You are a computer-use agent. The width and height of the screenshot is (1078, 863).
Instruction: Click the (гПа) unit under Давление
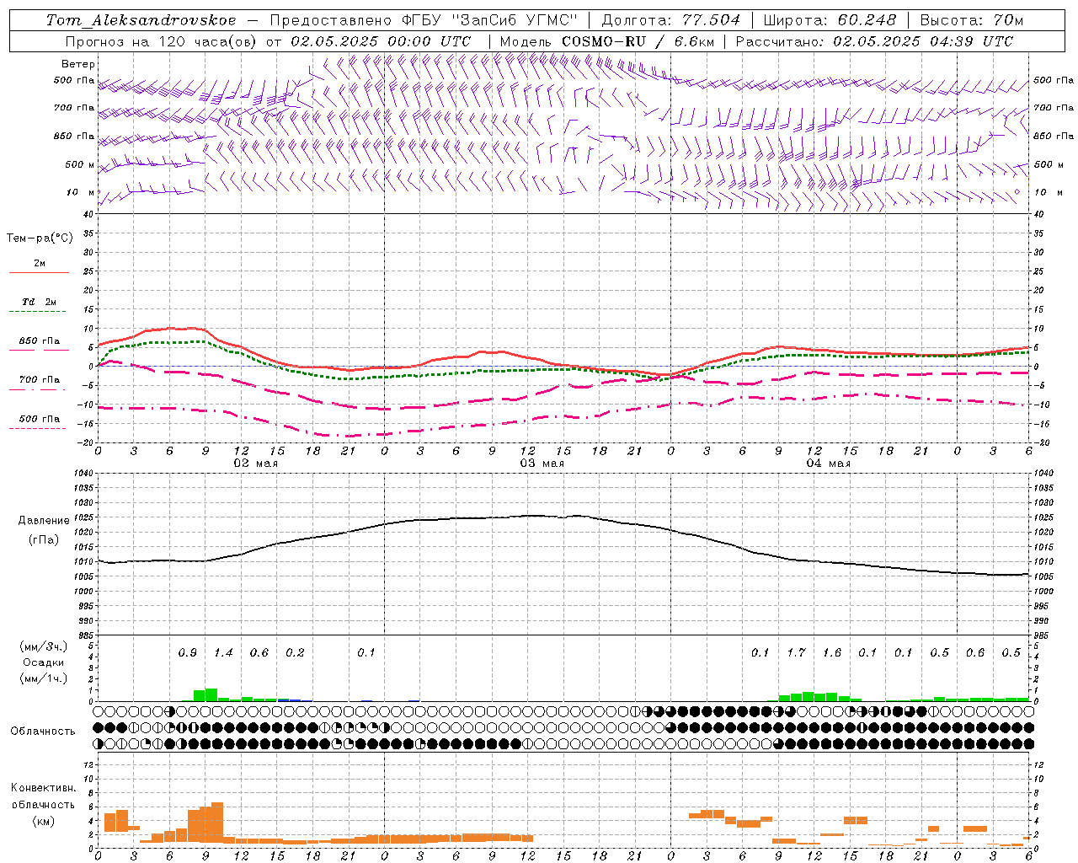pyautogui.click(x=43, y=539)
